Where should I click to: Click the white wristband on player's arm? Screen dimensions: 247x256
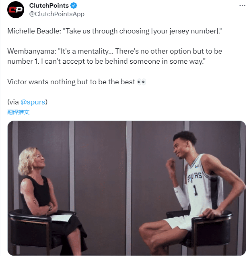coord(181,197)
